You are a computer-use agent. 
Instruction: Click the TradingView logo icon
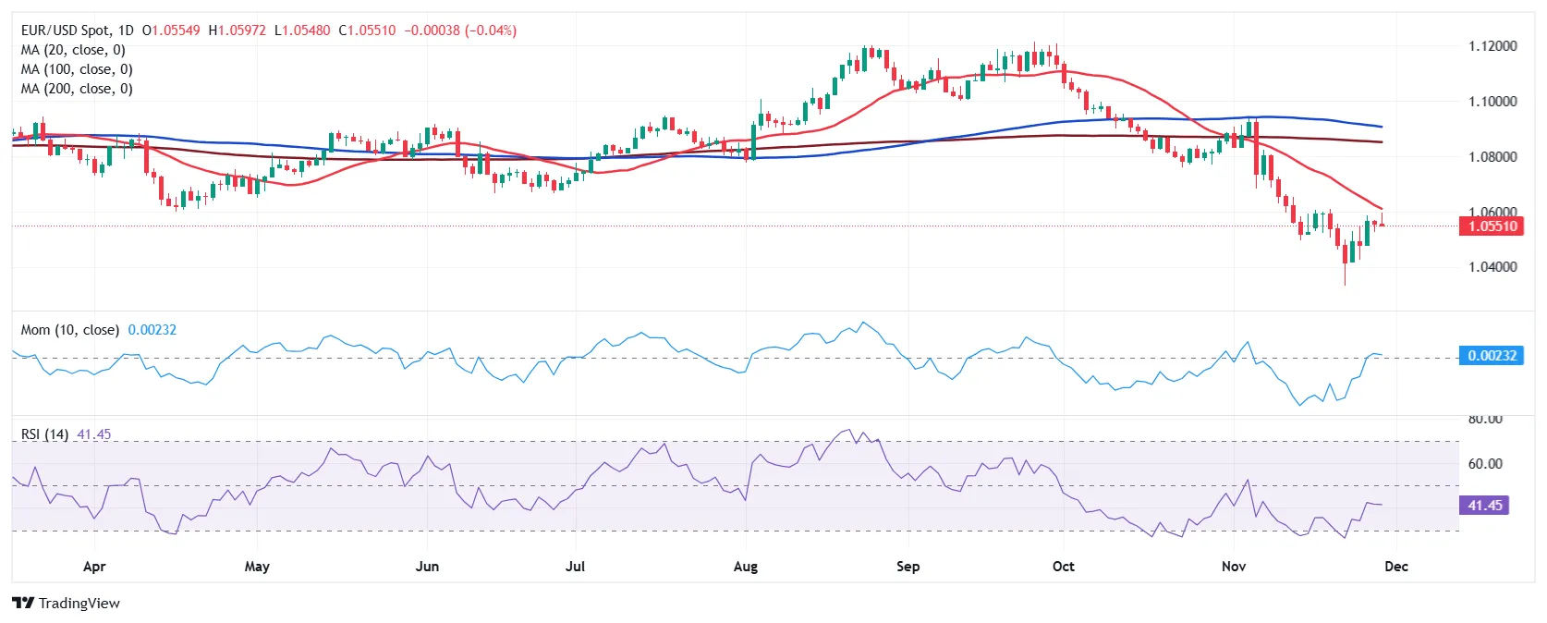(23, 603)
